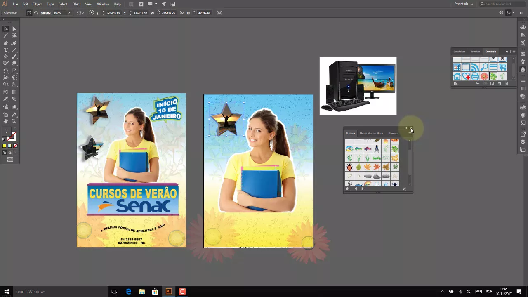Select the Type tool
528x297 pixels.
[6, 50]
